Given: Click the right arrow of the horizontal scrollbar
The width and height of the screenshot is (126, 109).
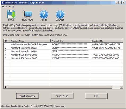Looking at the screenshot, I should tap(121, 87).
